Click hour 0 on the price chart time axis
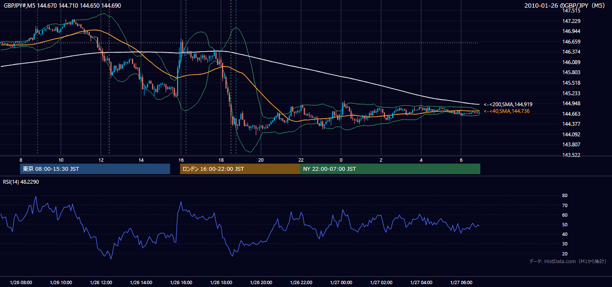Screen dimensions: 612x287 [341, 159]
